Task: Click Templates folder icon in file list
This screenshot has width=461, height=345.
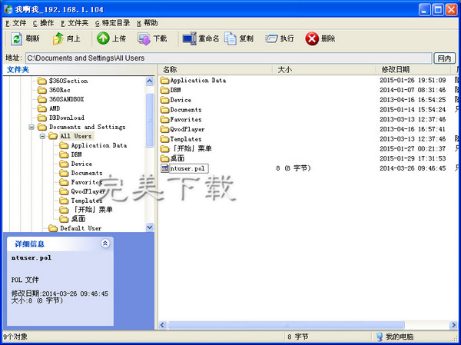Action: (x=164, y=139)
